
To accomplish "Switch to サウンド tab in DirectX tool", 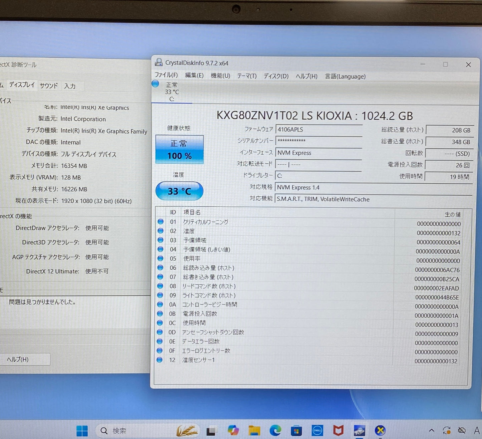I will pyautogui.click(x=49, y=86).
